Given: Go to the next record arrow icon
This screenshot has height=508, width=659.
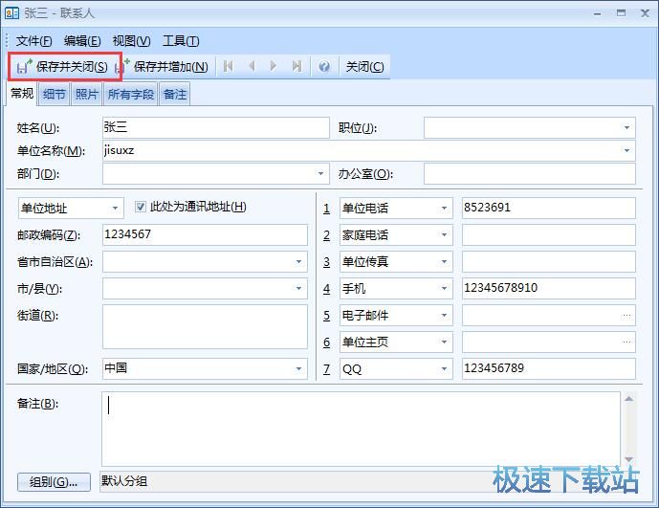Looking at the screenshot, I should point(274,66).
